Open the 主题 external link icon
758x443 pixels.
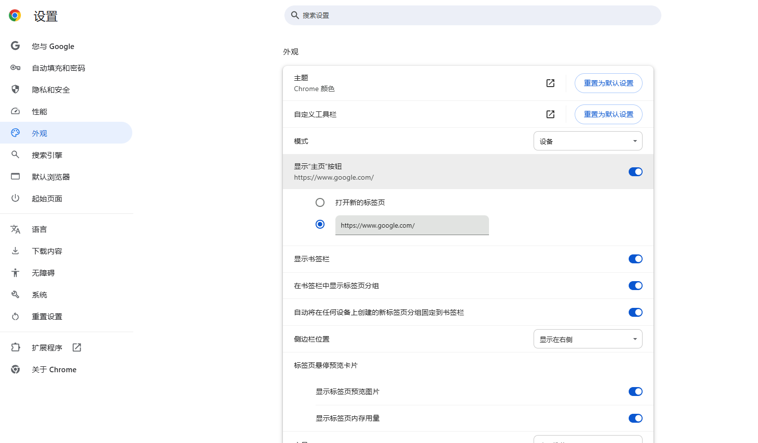pyautogui.click(x=550, y=83)
